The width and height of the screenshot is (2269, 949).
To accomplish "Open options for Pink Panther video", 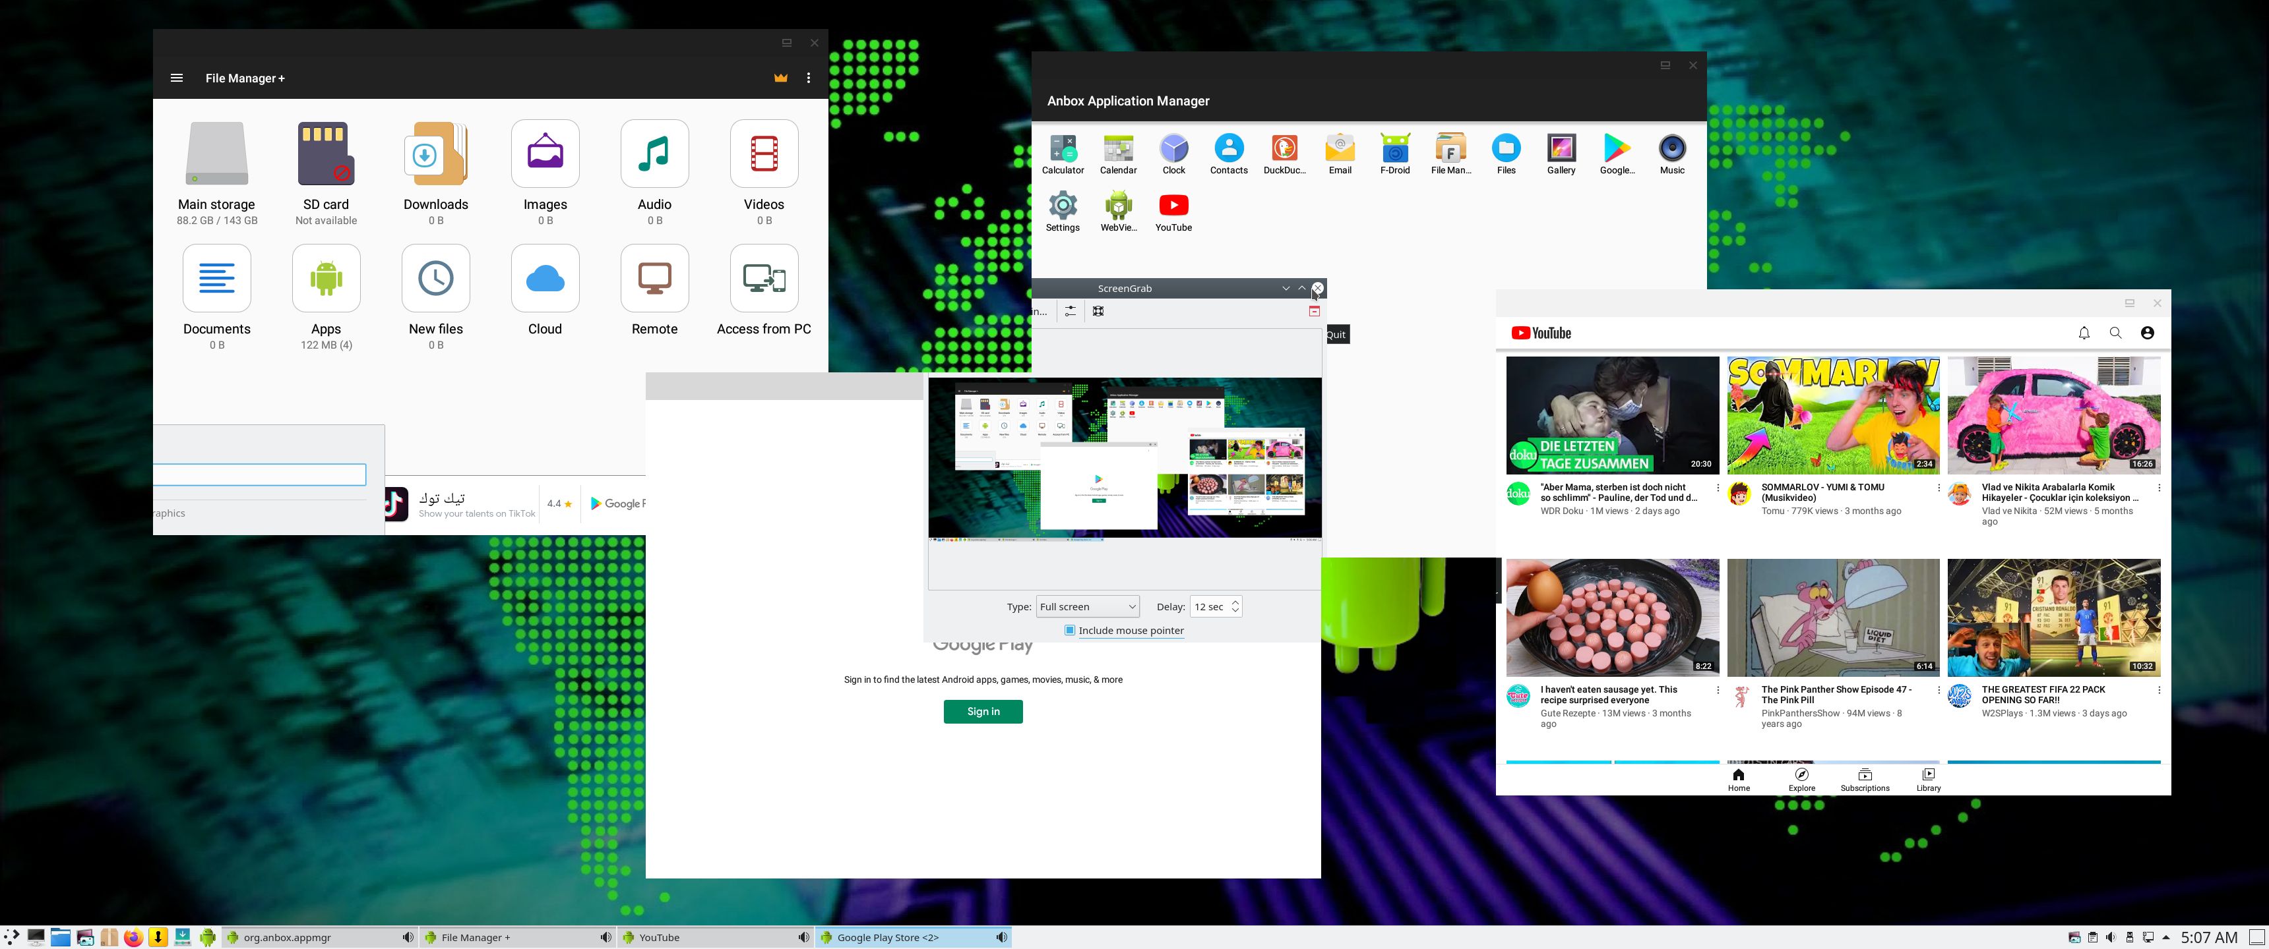I will click(x=1938, y=690).
